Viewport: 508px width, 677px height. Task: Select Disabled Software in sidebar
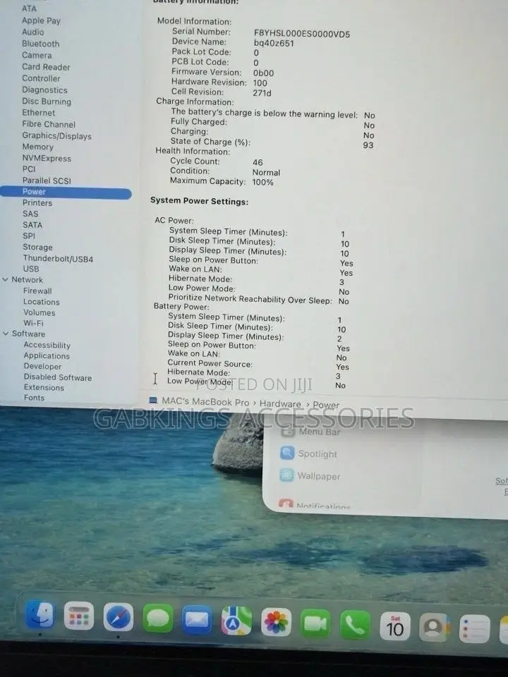(58, 377)
